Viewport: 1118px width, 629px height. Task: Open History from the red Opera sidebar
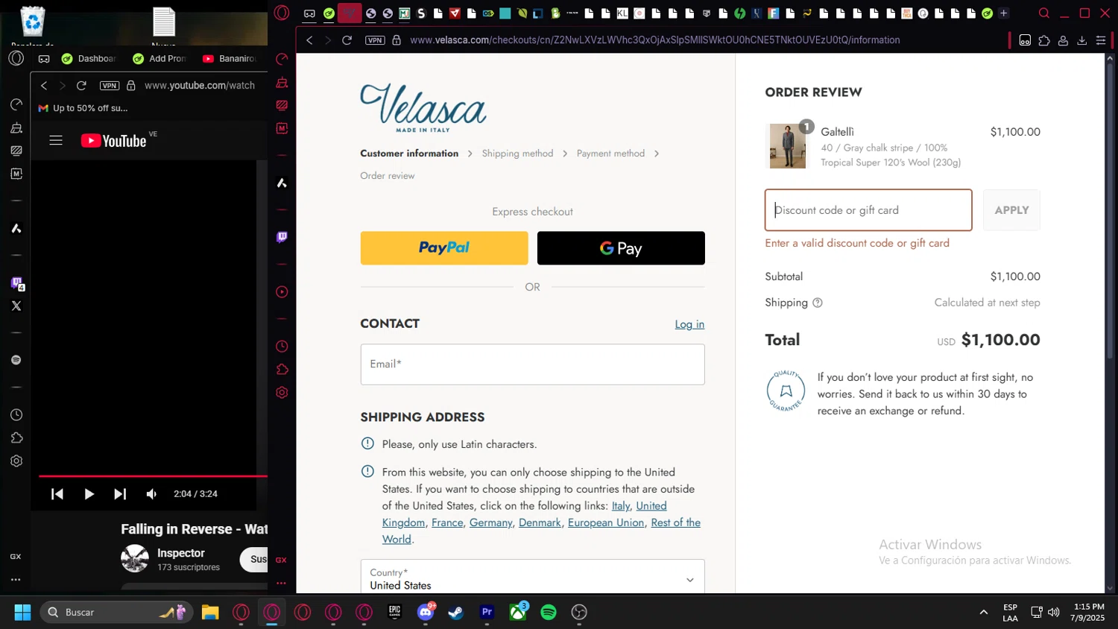coord(282,347)
